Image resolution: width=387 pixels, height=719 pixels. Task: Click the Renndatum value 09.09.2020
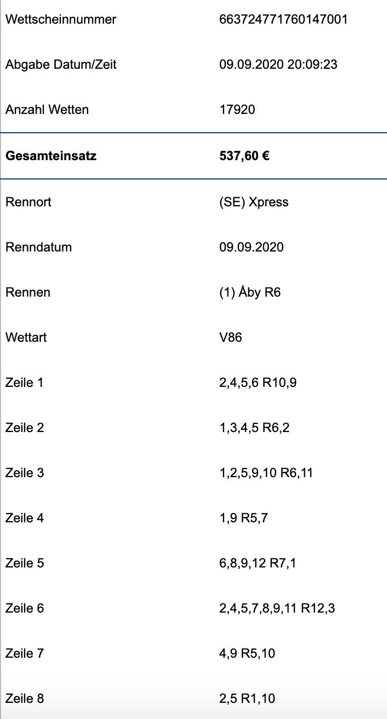[252, 247]
